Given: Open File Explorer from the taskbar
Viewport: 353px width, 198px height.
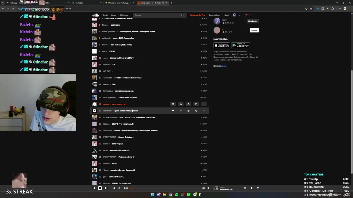Looking at the screenshot, I should (164, 195).
